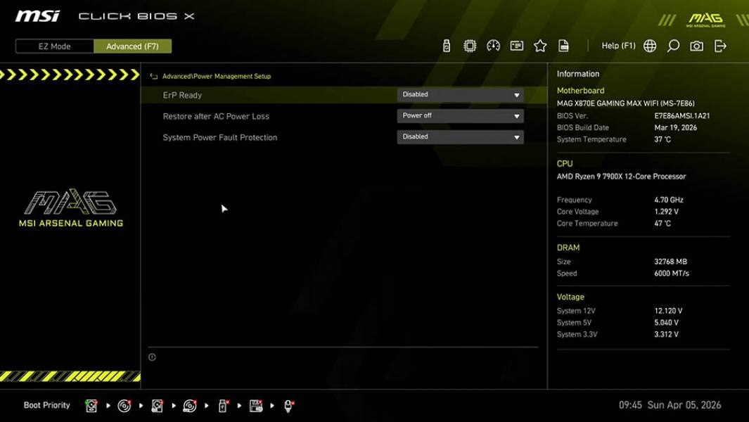Click the notification board icon on the toolbar
The width and height of the screenshot is (749, 422).
coord(517,45)
